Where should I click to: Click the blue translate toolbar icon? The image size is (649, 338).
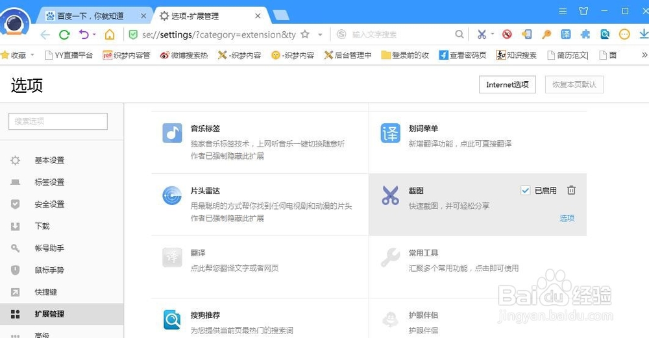coord(566,34)
